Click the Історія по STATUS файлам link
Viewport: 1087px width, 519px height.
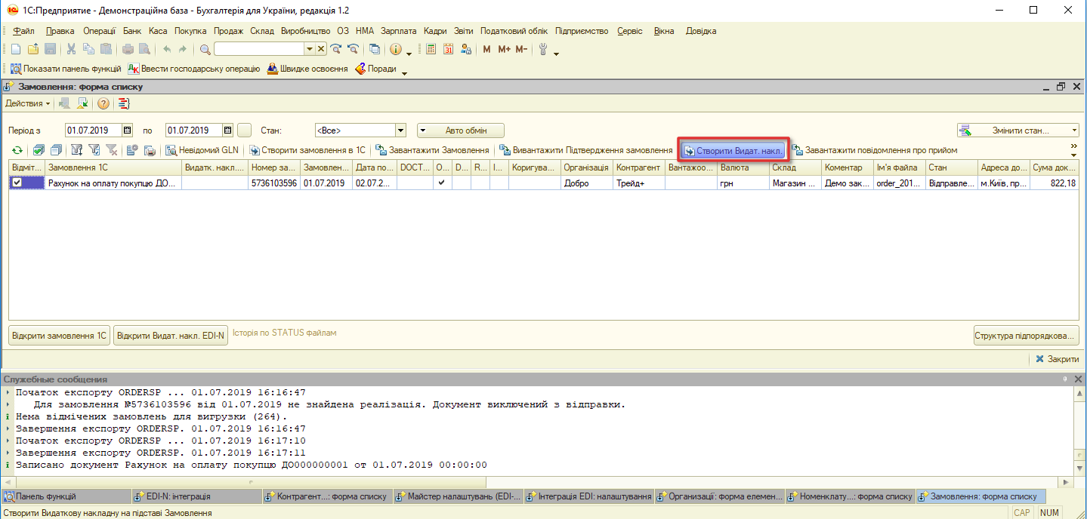point(284,333)
